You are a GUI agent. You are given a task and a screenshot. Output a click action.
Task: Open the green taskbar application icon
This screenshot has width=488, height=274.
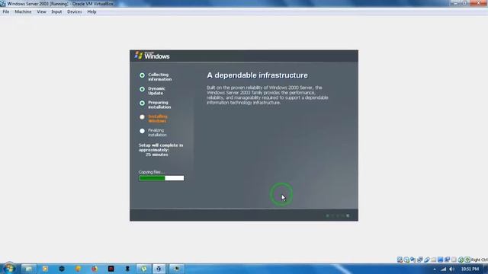tap(143, 269)
